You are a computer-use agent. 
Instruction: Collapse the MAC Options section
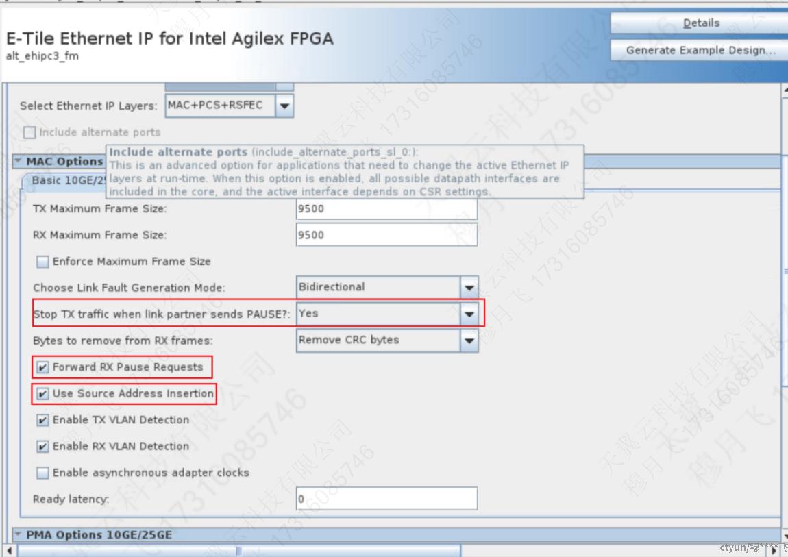coord(18,161)
